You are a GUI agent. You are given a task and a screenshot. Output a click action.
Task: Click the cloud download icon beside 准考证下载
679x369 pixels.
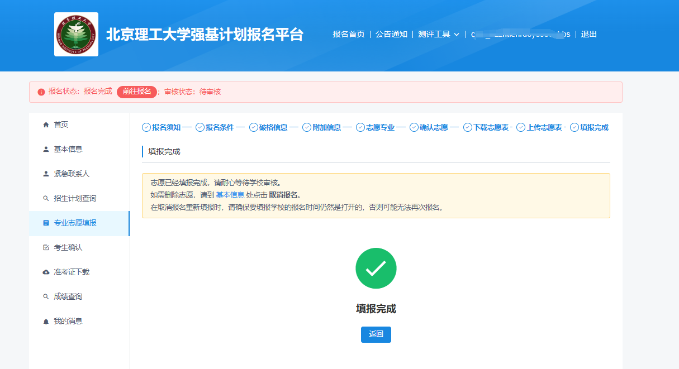pos(46,272)
